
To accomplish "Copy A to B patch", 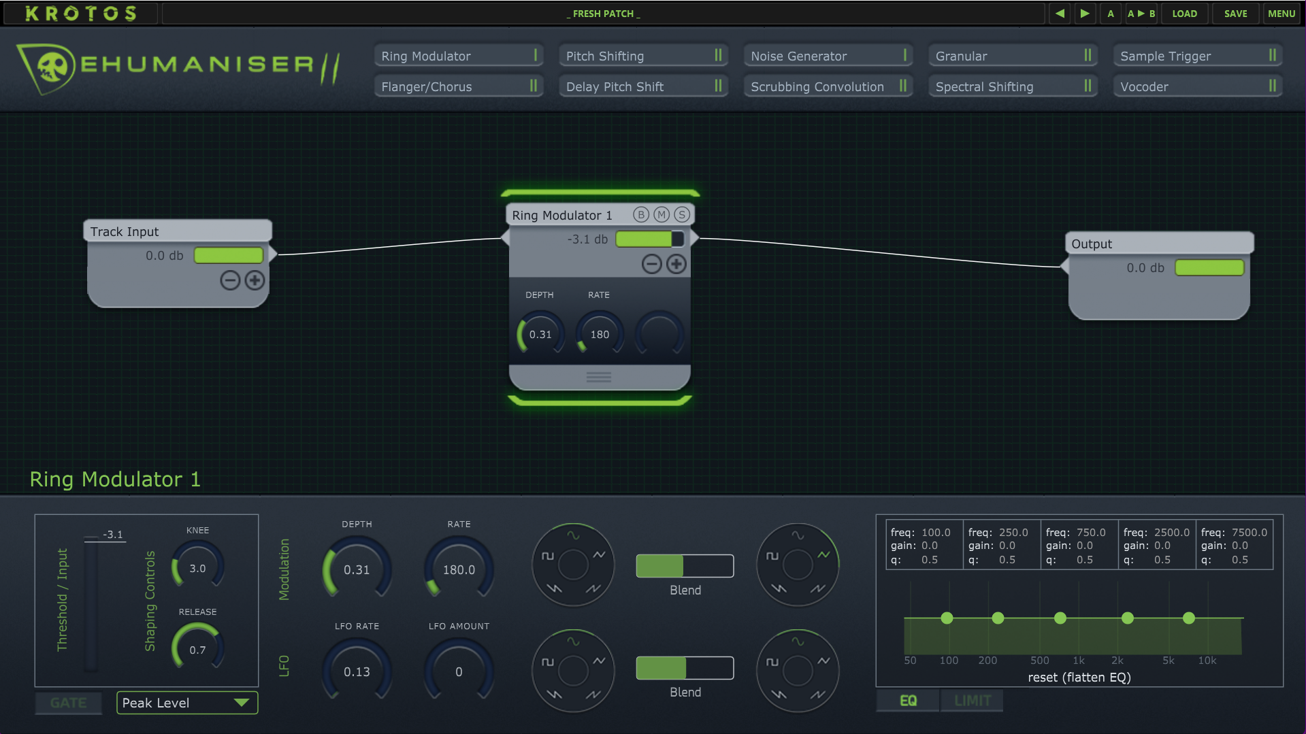I will 1141,13.
